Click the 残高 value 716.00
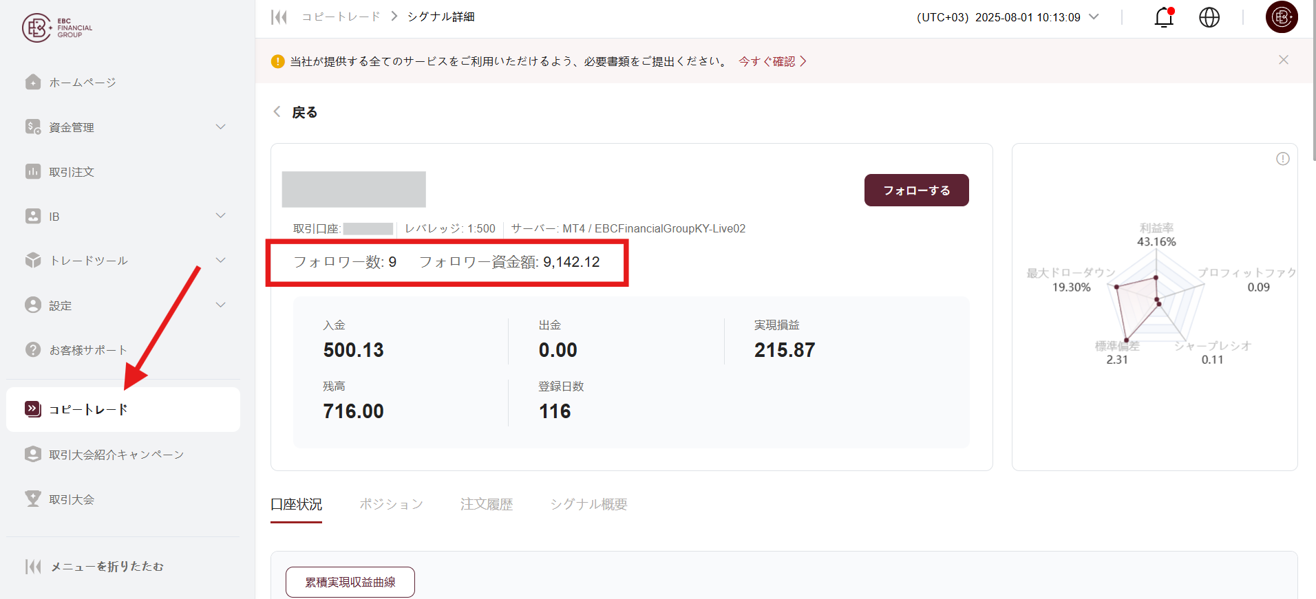 click(x=354, y=411)
